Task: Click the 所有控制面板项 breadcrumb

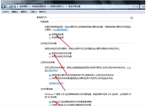Action: (39, 6)
